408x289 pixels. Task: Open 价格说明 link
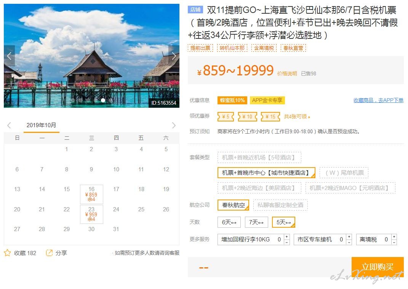[x=287, y=73]
